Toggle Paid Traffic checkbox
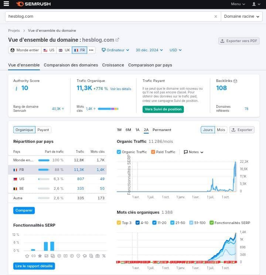The width and height of the screenshot is (266, 275). [x=153, y=152]
